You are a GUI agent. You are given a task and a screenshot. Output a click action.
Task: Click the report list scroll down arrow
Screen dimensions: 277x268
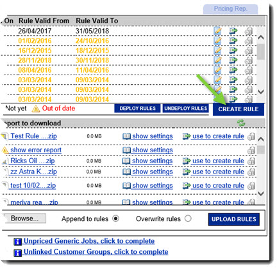pyautogui.click(x=261, y=193)
